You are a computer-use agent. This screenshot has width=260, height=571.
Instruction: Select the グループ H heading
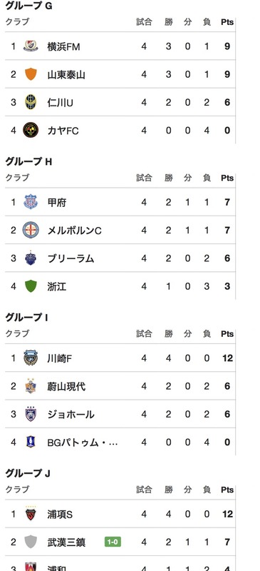click(x=28, y=161)
